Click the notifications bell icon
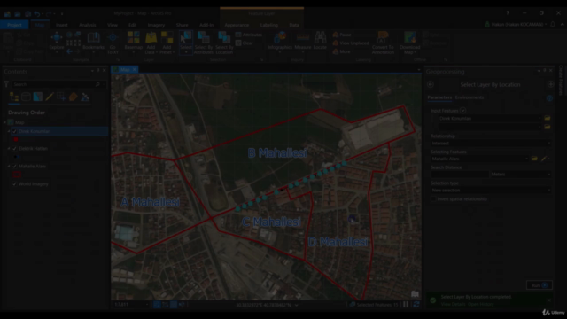567x319 pixels. pyautogui.click(x=553, y=24)
